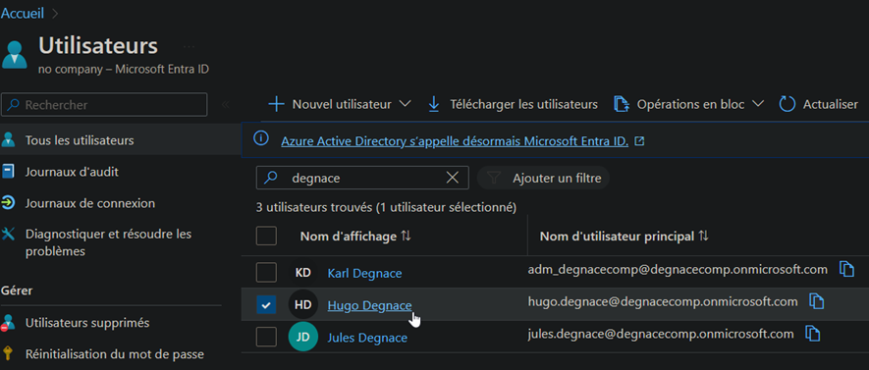The image size is (869, 370).
Task: Focus the degnace user search field
Action: pyautogui.click(x=362, y=178)
